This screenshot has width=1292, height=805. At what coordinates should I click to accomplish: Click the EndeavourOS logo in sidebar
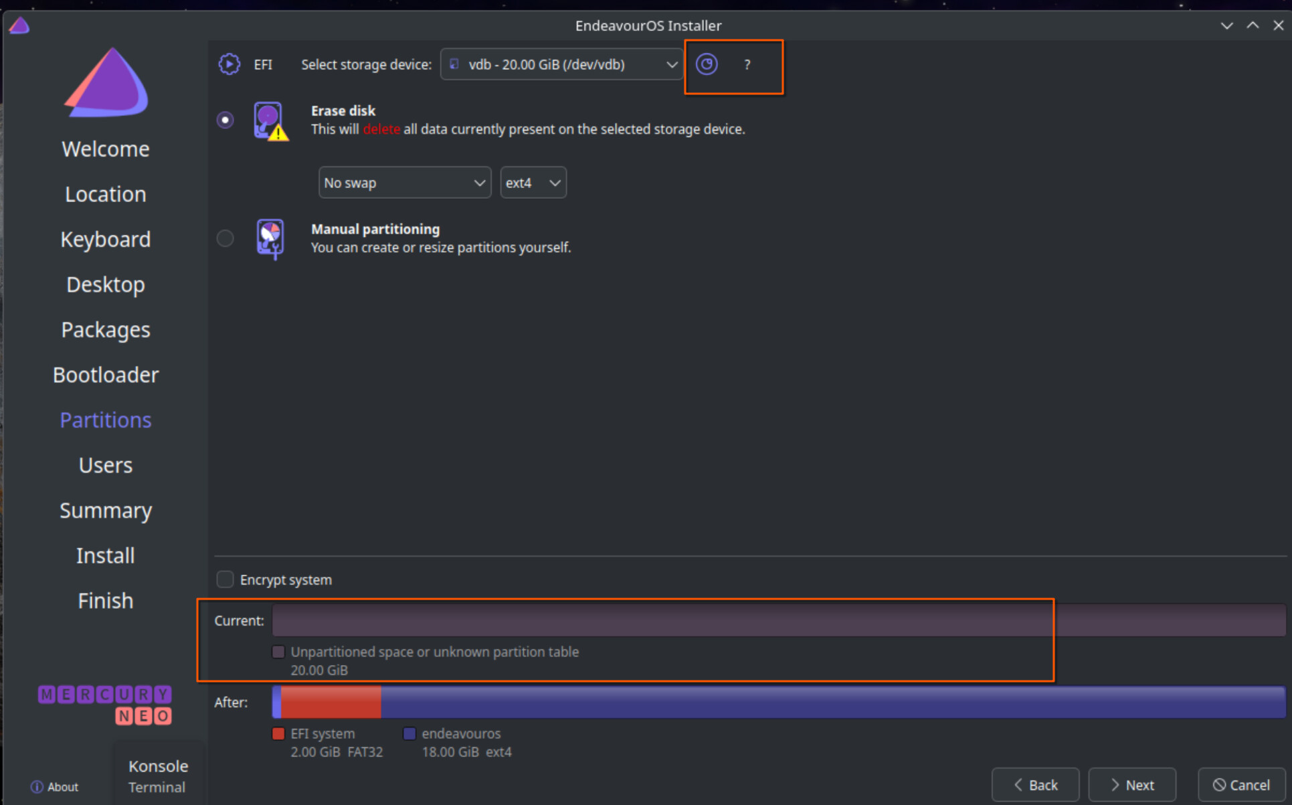tap(106, 82)
